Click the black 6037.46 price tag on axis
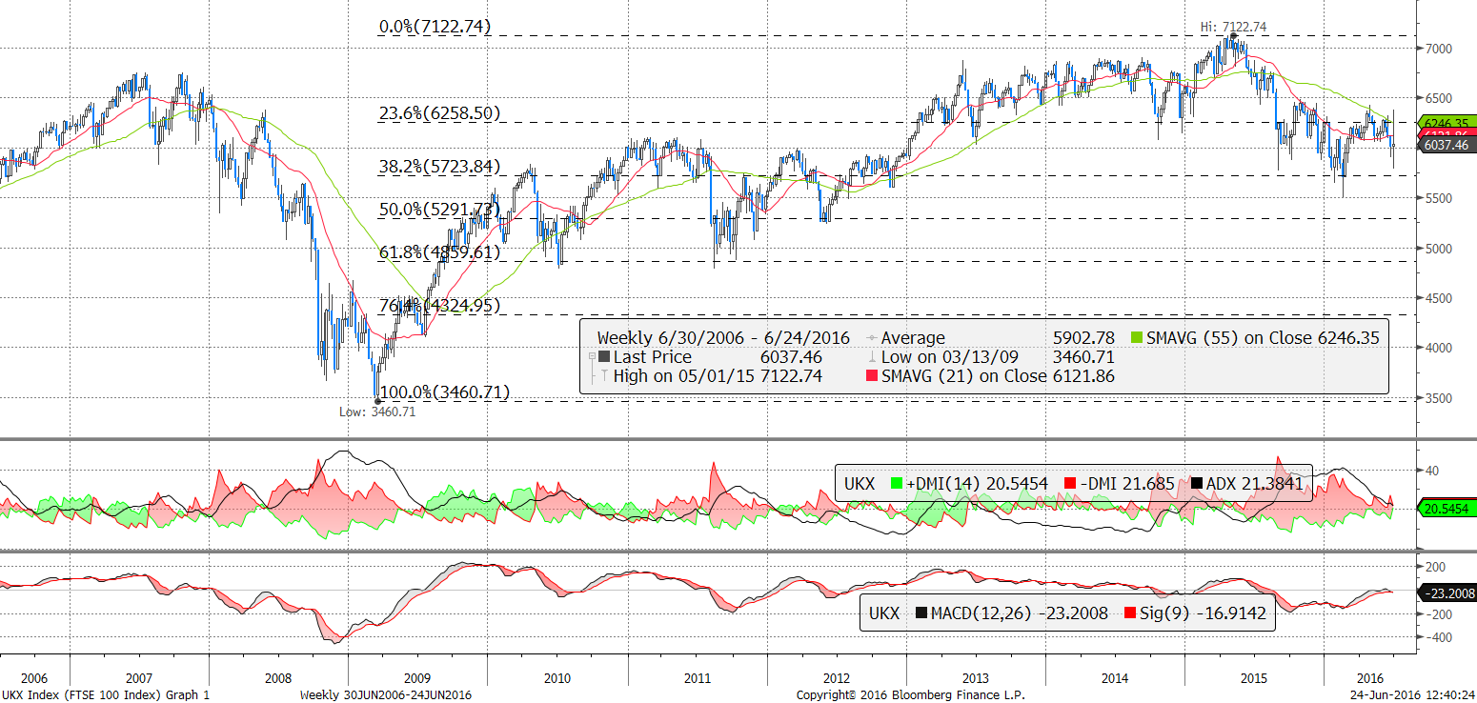 click(1447, 146)
